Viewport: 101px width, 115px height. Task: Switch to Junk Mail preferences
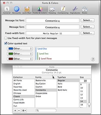click(x=27, y=10)
